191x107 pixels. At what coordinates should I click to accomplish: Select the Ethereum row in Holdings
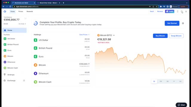62,73
